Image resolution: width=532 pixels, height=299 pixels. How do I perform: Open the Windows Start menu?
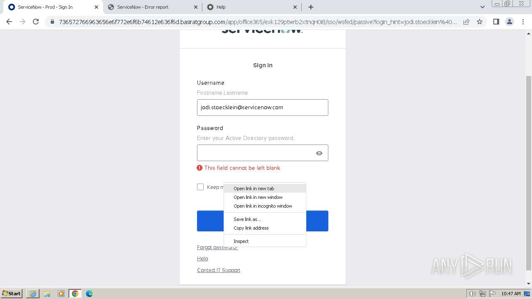click(x=12, y=294)
